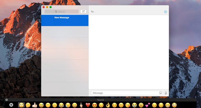Dismiss the emoji strip with the round X button

pos(11,105)
